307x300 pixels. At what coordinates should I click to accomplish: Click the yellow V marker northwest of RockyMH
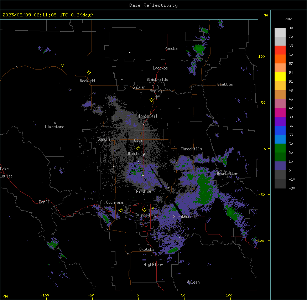(62, 66)
